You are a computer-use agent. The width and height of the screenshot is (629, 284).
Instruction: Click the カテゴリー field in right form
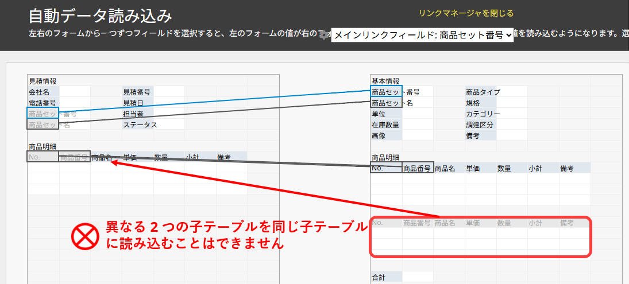[483, 114]
